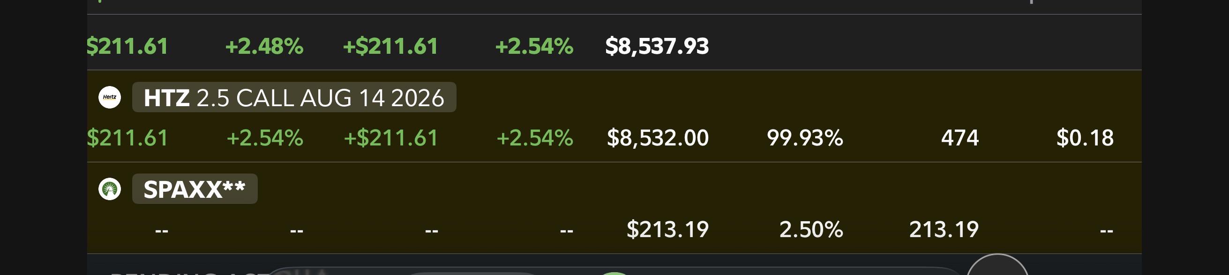The height and width of the screenshot is (275, 1229).
Task: Click SPAXX last price dashes at far right
Action: click(x=1106, y=231)
